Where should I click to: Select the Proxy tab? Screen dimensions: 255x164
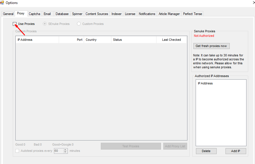[x=21, y=14]
